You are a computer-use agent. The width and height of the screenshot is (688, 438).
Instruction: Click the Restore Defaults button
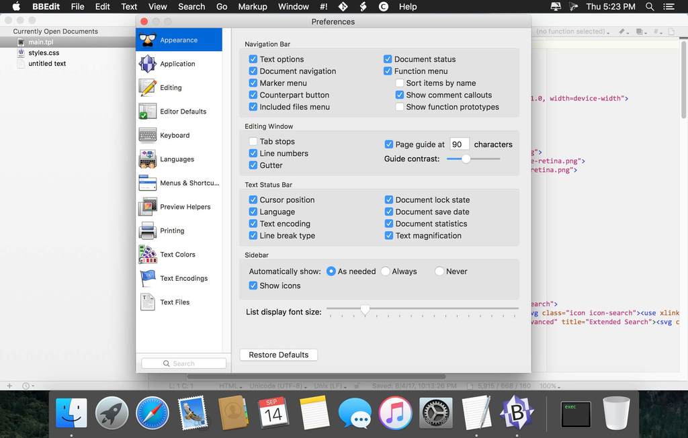(x=279, y=355)
